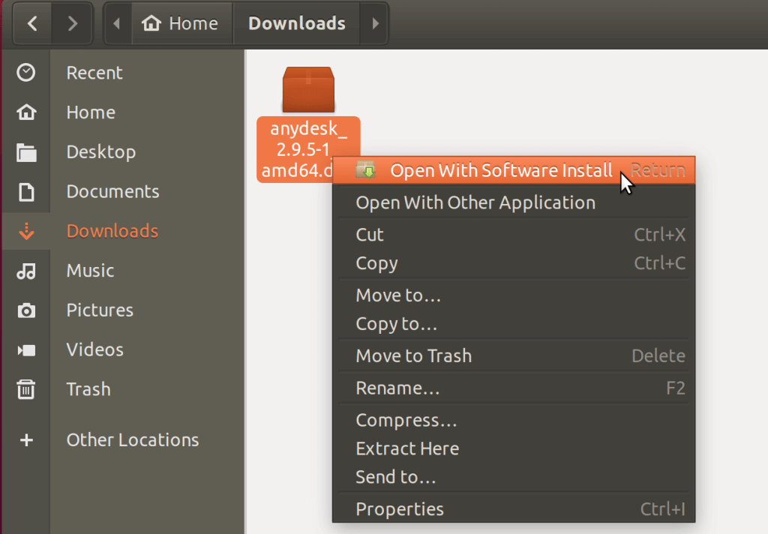The image size is (768, 534).
Task: Open Properties from the context menu
Action: point(400,510)
